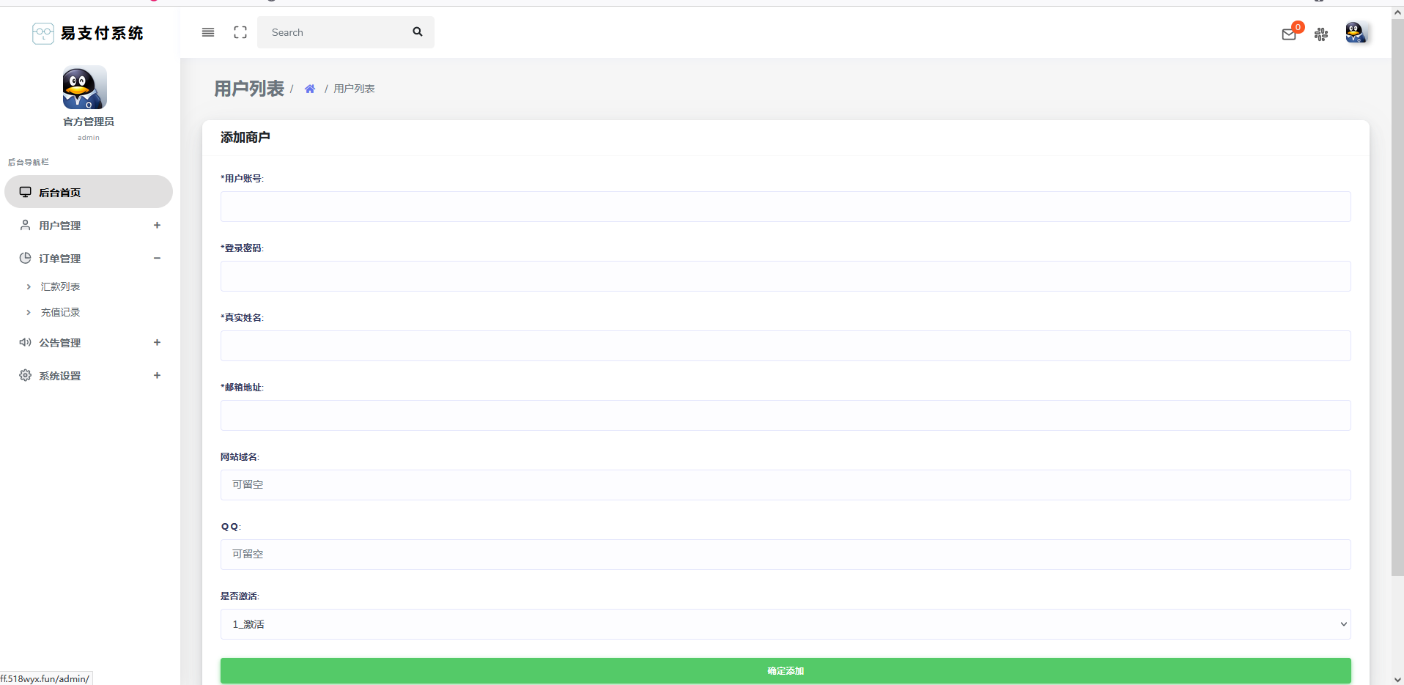Click the 官方管理员 name text
Image resolution: width=1404 pixels, height=685 pixels.
pyautogui.click(x=89, y=122)
